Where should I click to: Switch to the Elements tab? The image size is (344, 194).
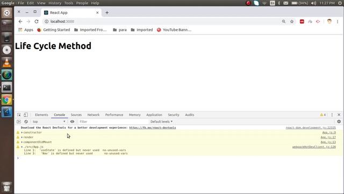click(41, 115)
